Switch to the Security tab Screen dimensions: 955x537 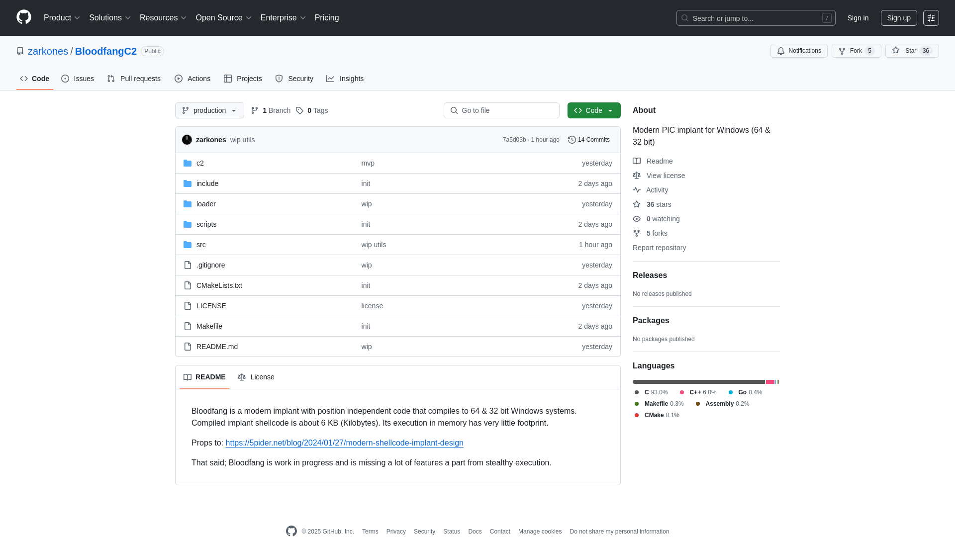click(x=294, y=79)
